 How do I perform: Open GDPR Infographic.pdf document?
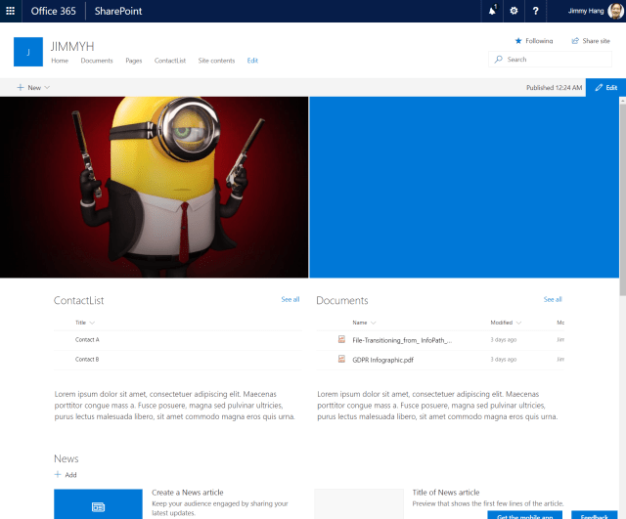pos(382,360)
